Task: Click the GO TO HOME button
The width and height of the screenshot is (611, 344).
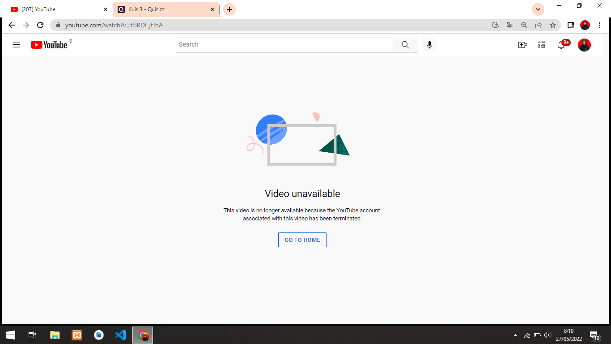Action: [302, 240]
